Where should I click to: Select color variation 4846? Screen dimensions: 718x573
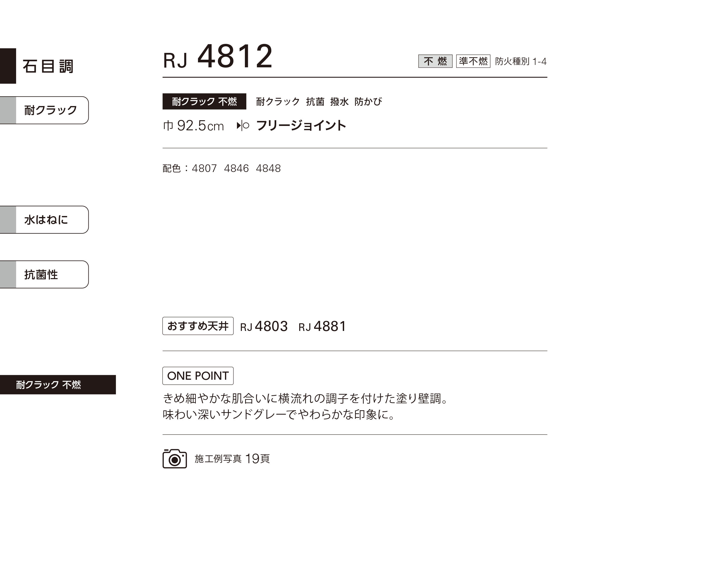[x=236, y=168]
